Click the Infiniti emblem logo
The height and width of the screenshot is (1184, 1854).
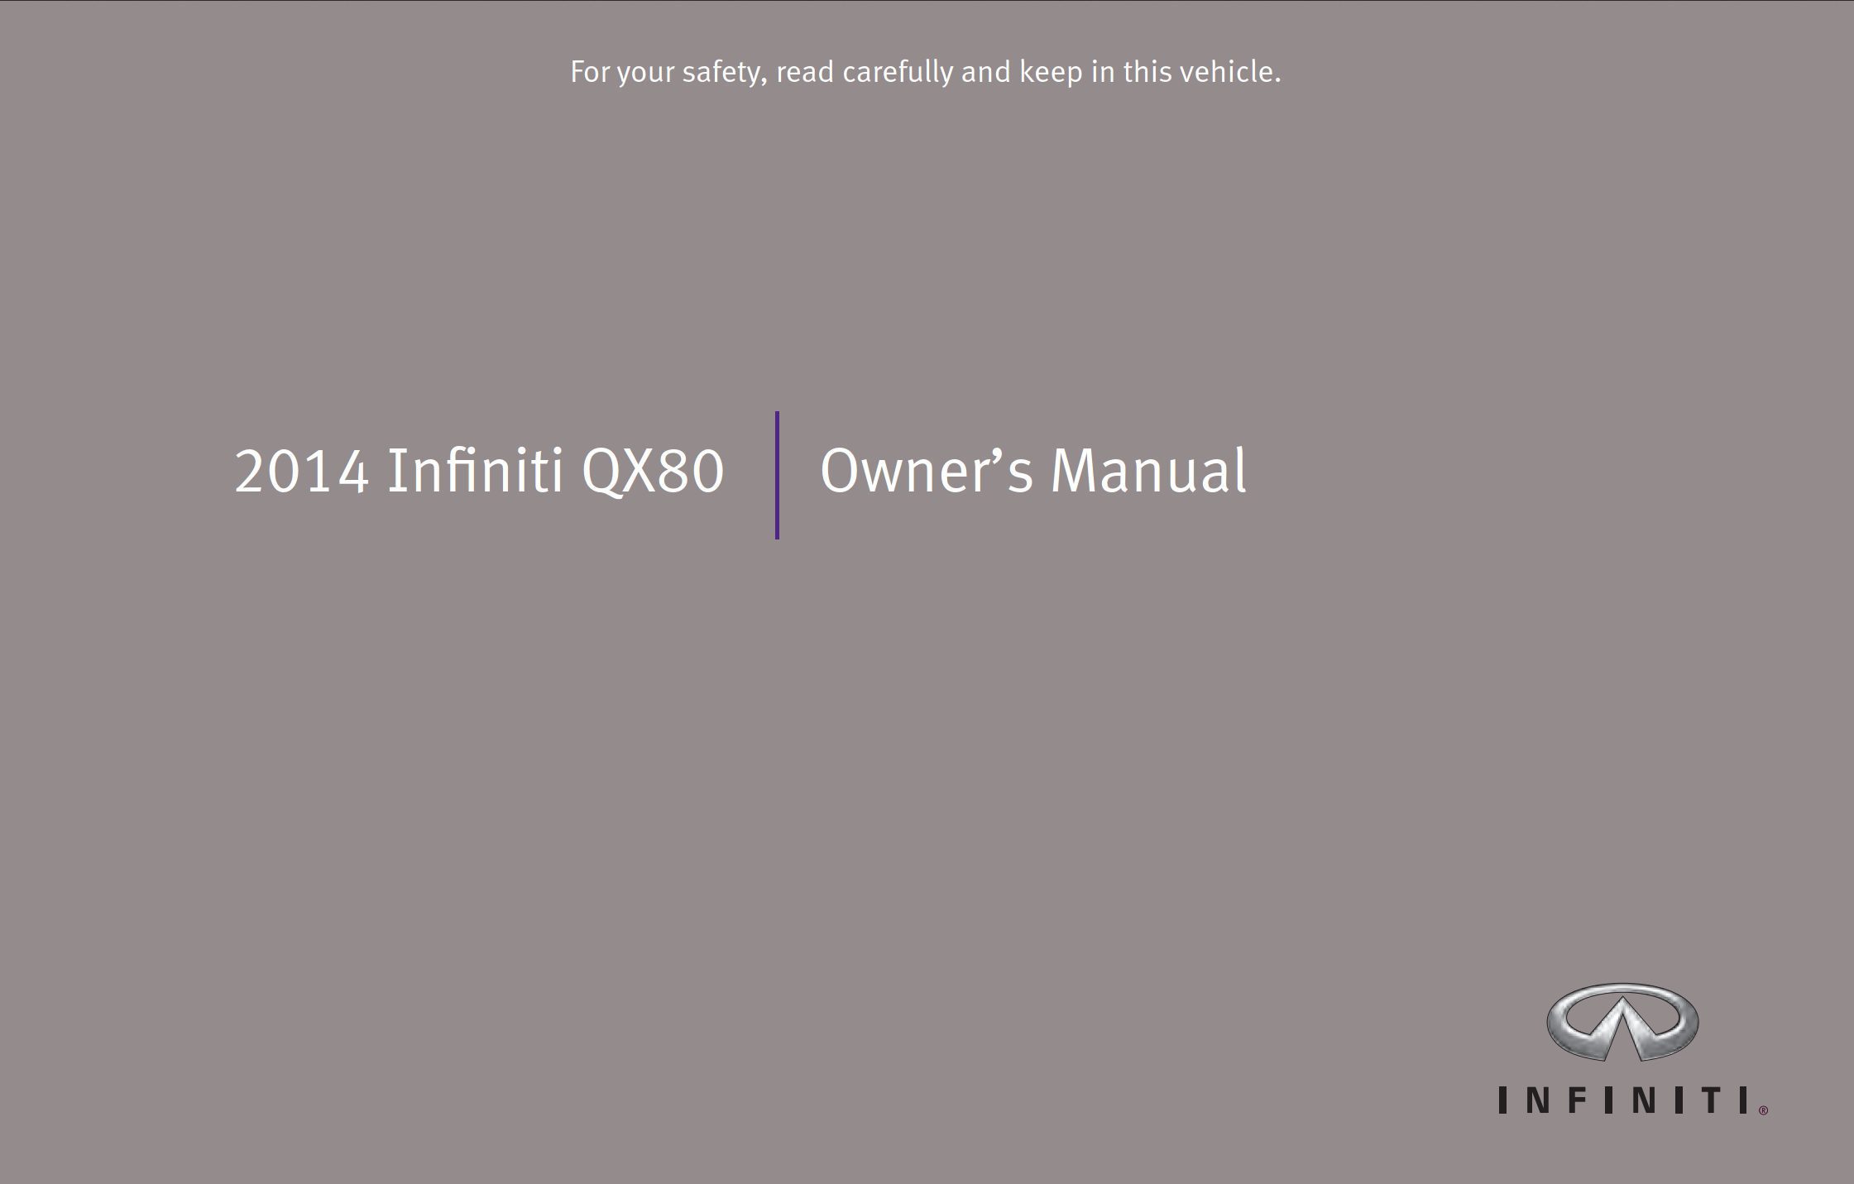(x=1622, y=1022)
